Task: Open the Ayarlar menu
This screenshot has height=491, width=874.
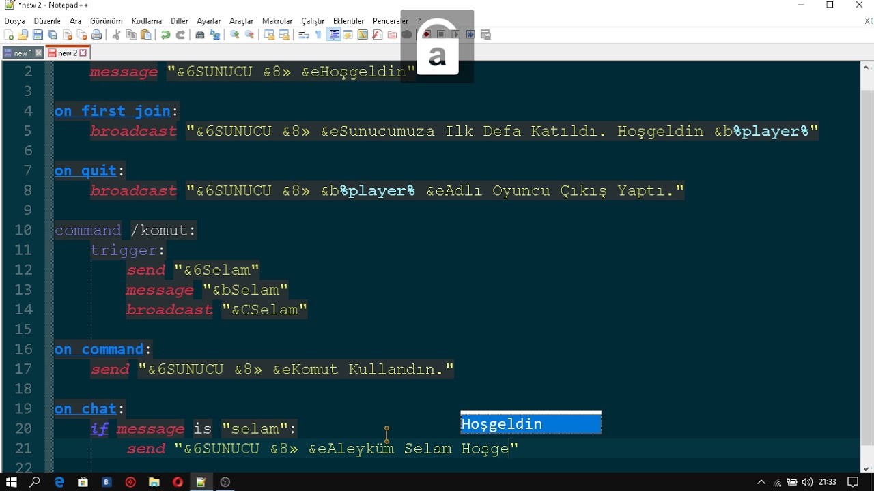Action: click(x=209, y=21)
